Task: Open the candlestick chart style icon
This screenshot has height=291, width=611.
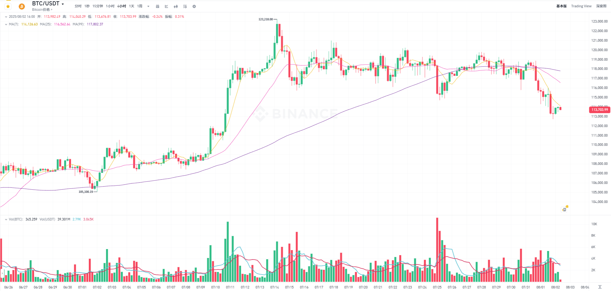Action: click(x=176, y=6)
